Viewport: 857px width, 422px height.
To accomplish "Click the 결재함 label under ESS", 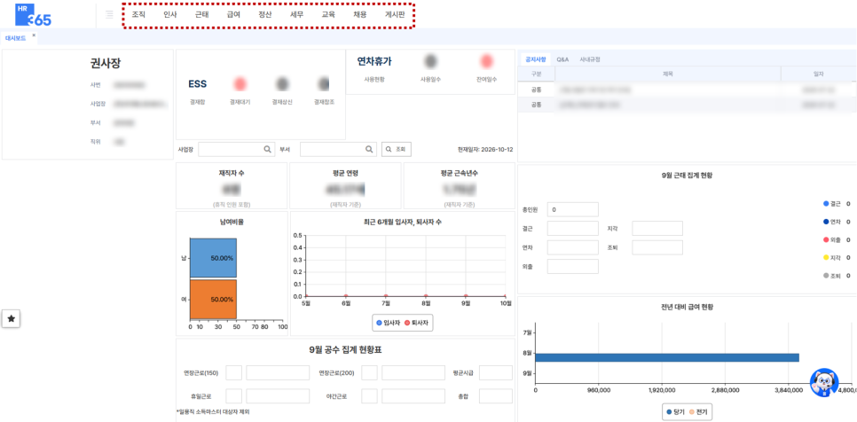I will [197, 102].
